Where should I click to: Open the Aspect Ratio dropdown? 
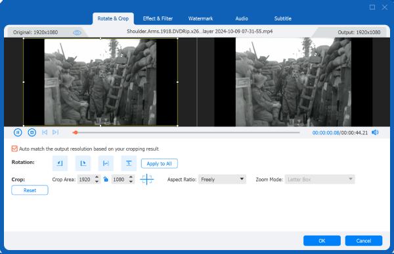222,179
